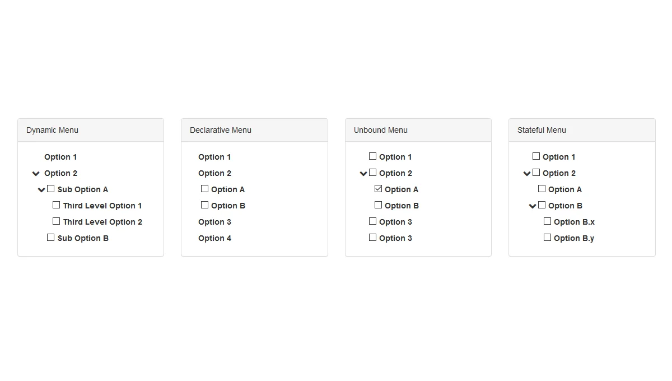Check Option B in Unbound Menu
This screenshot has width=672, height=381.
(x=378, y=205)
